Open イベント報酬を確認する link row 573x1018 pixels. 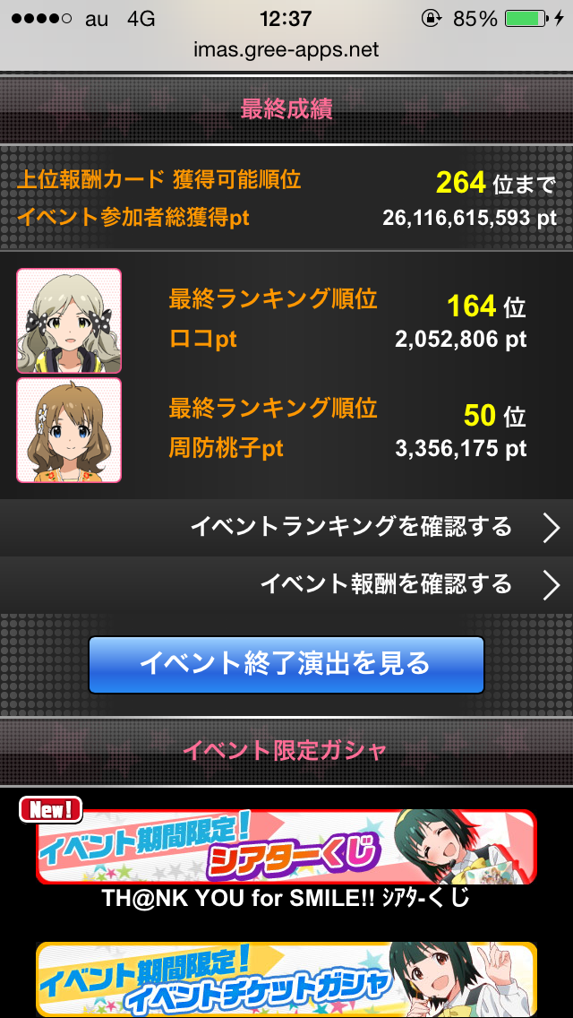pyautogui.click(x=286, y=585)
